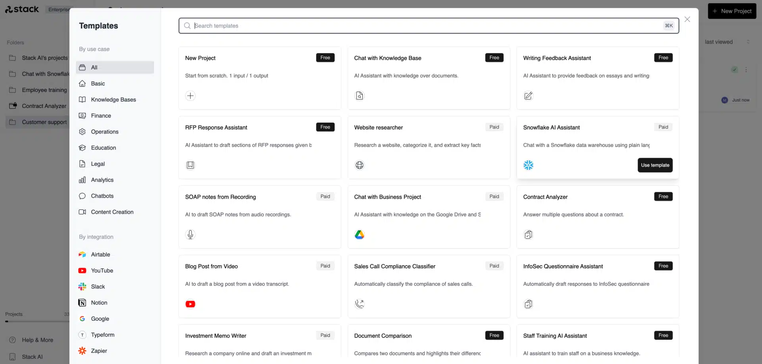The height and width of the screenshot is (364, 762).
Task: Click the Slack integration icon
Action: [82, 286]
